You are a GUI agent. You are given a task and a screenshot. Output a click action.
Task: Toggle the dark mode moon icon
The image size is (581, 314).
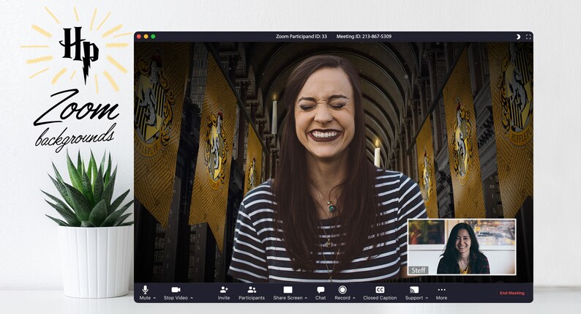(x=518, y=37)
